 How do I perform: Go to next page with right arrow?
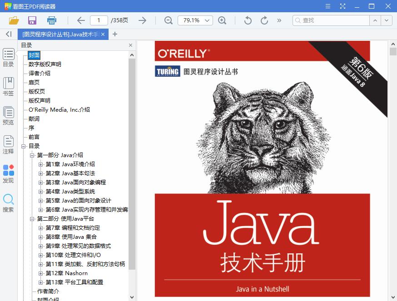[143, 20]
